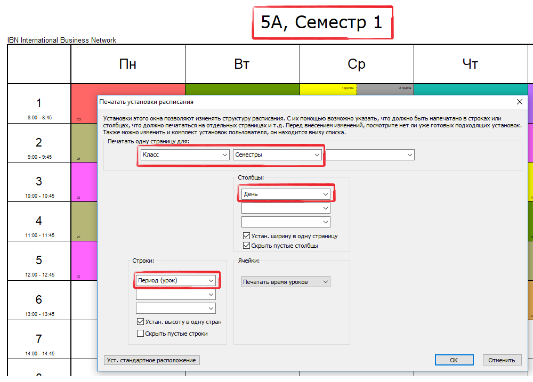Uncheck Скрыть пустые столбцы

click(246, 246)
